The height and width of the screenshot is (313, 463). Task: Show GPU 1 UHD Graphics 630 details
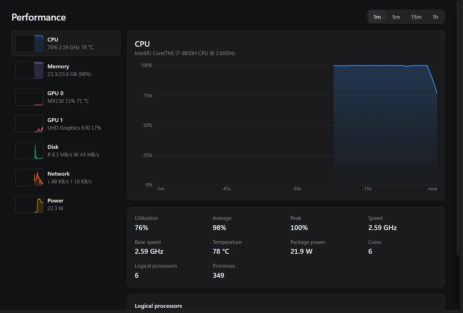66,124
